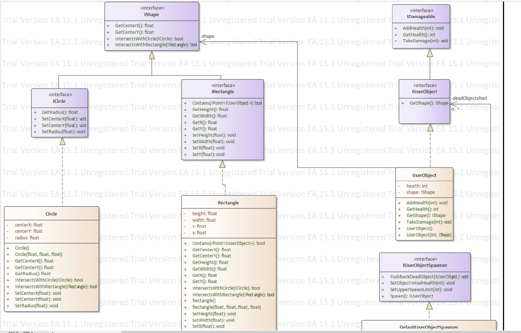Select the IRectangle interface title

point(223,92)
